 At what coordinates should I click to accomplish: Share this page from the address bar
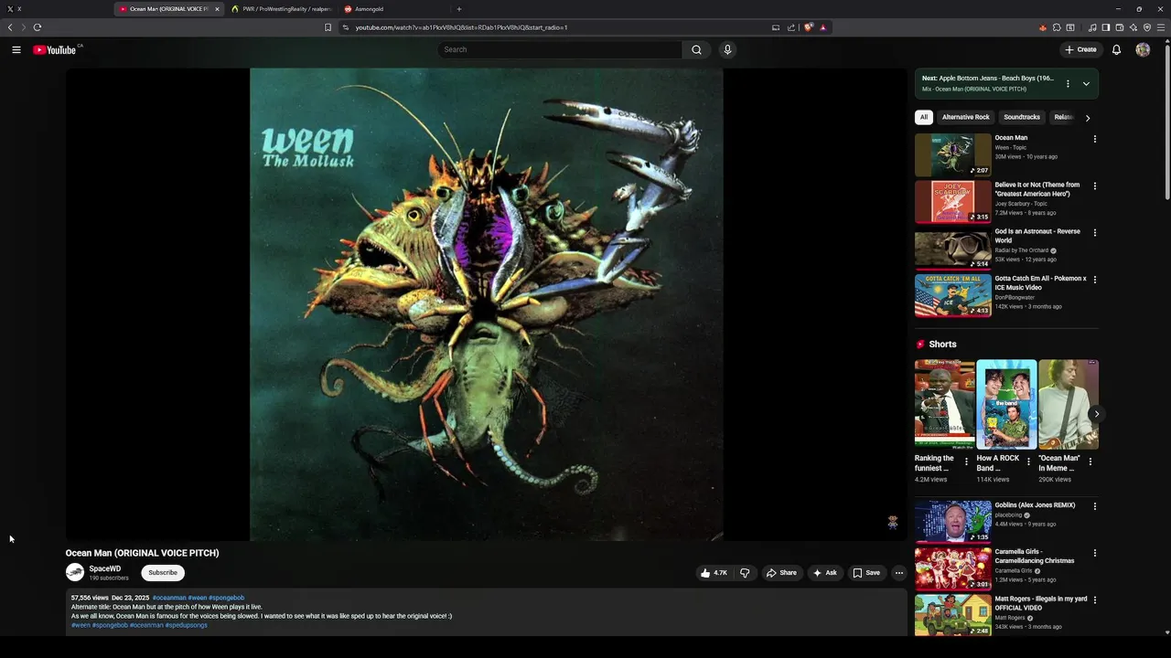click(791, 27)
